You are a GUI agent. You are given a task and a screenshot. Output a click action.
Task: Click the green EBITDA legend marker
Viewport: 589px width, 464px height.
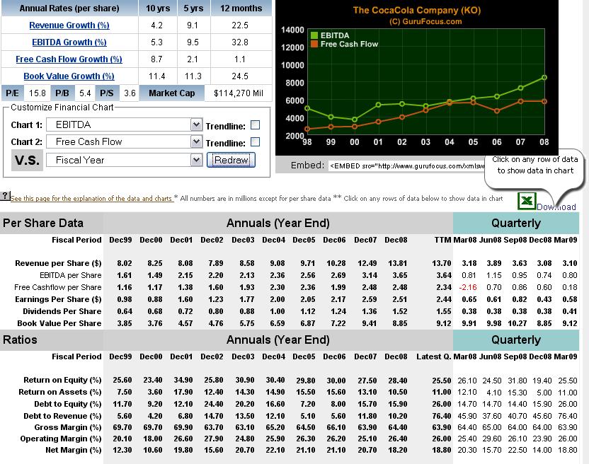coord(314,35)
